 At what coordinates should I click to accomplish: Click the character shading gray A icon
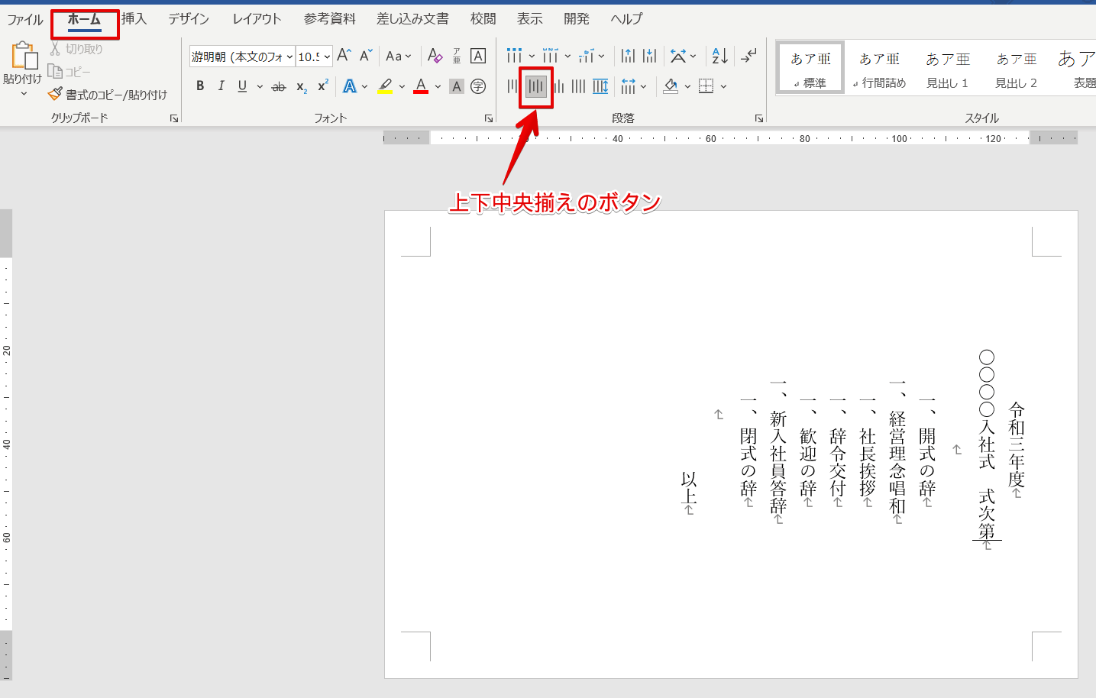pyautogui.click(x=457, y=86)
